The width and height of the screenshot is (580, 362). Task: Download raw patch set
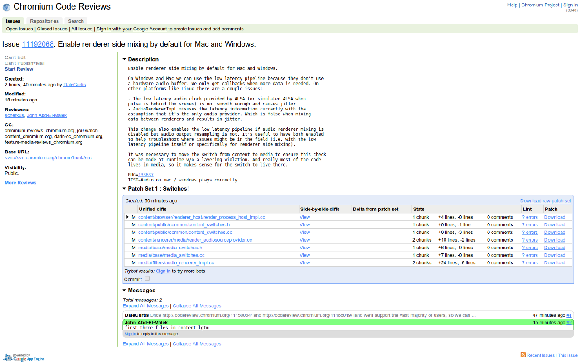point(546,200)
